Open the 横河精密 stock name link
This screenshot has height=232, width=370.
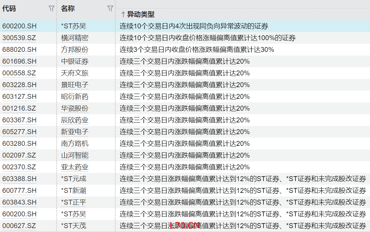[75, 38]
